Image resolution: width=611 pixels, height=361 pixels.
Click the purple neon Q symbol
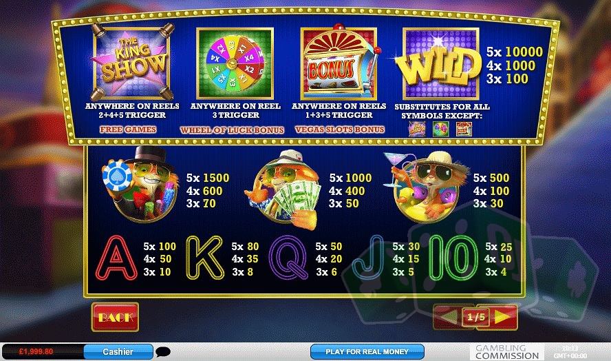pyautogui.click(x=288, y=258)
